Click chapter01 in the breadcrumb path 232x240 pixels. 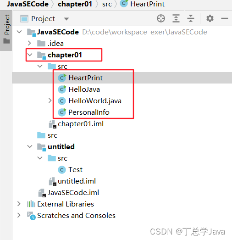coord(75,4)
